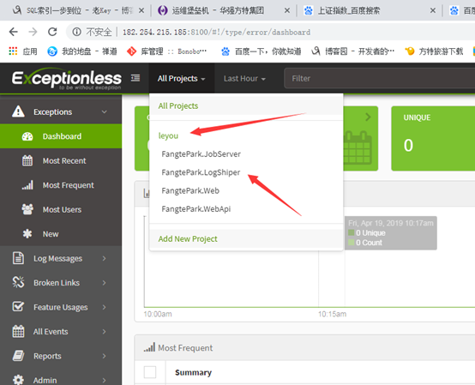The image size is (475, 385).
Task: Click the Feature Usages check icon
Action: pyautogui.click(x=18, y=307)
